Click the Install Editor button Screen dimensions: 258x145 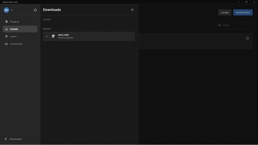[243, 12]
